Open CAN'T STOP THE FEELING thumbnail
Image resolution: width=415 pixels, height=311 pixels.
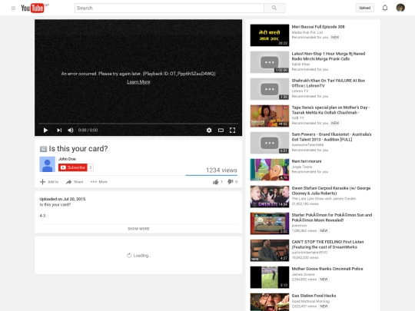click(x=270, y=250)
